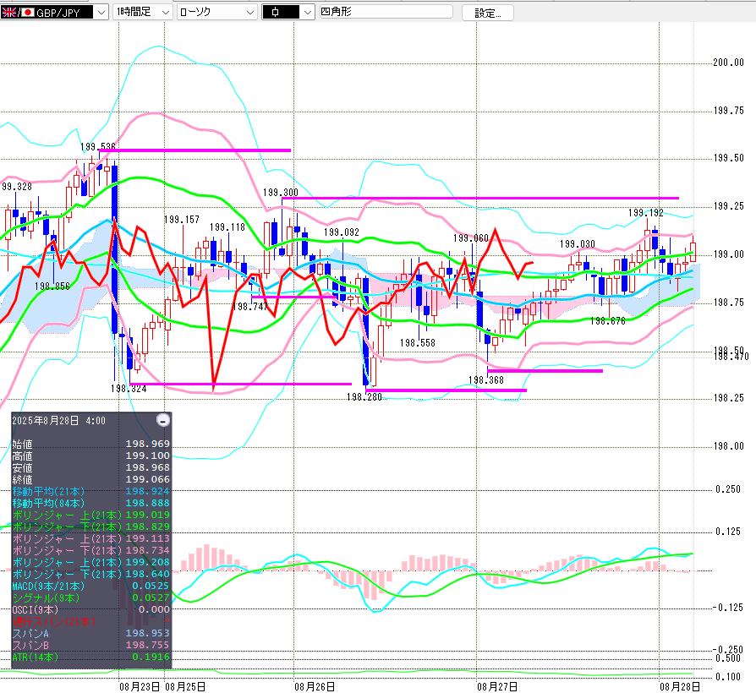Click the 198.558 price label

(418, 343)
